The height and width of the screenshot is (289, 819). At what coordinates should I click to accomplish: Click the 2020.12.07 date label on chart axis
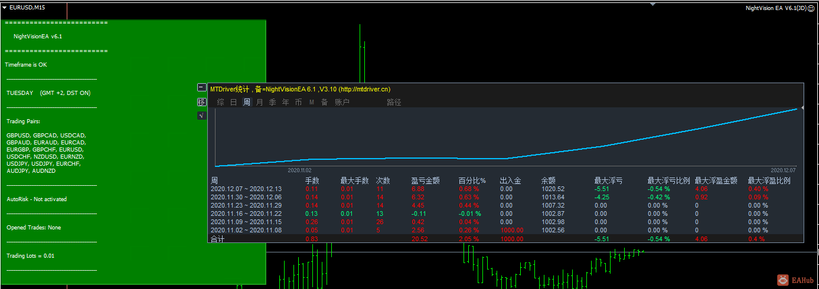[x=783, y=170]
